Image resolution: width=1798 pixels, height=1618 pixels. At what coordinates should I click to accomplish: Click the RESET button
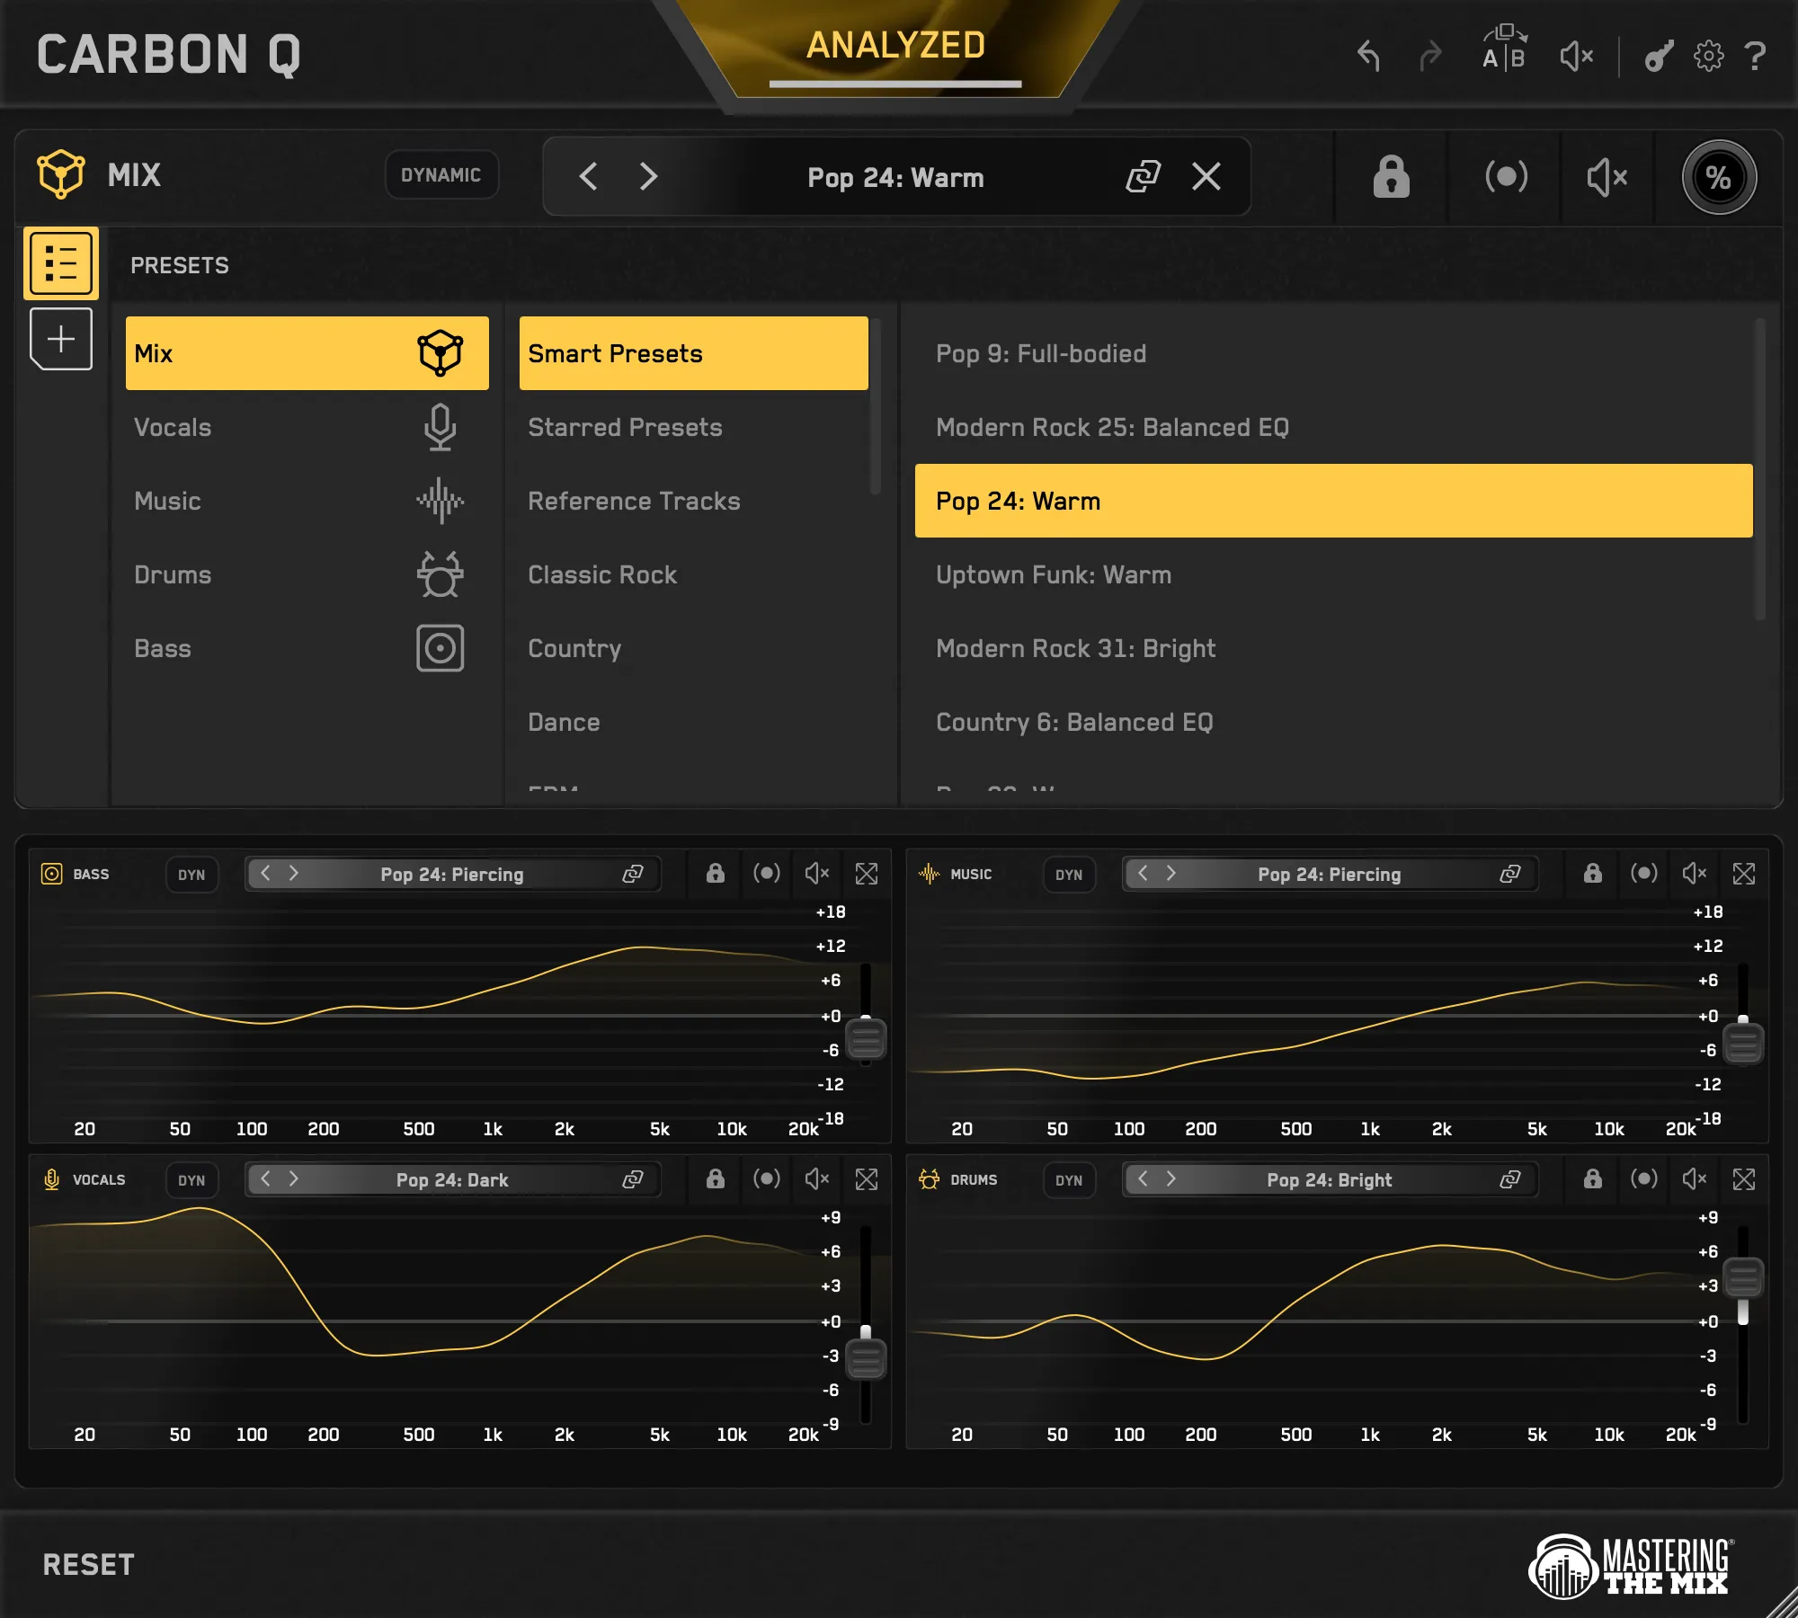coord(88,1565)
